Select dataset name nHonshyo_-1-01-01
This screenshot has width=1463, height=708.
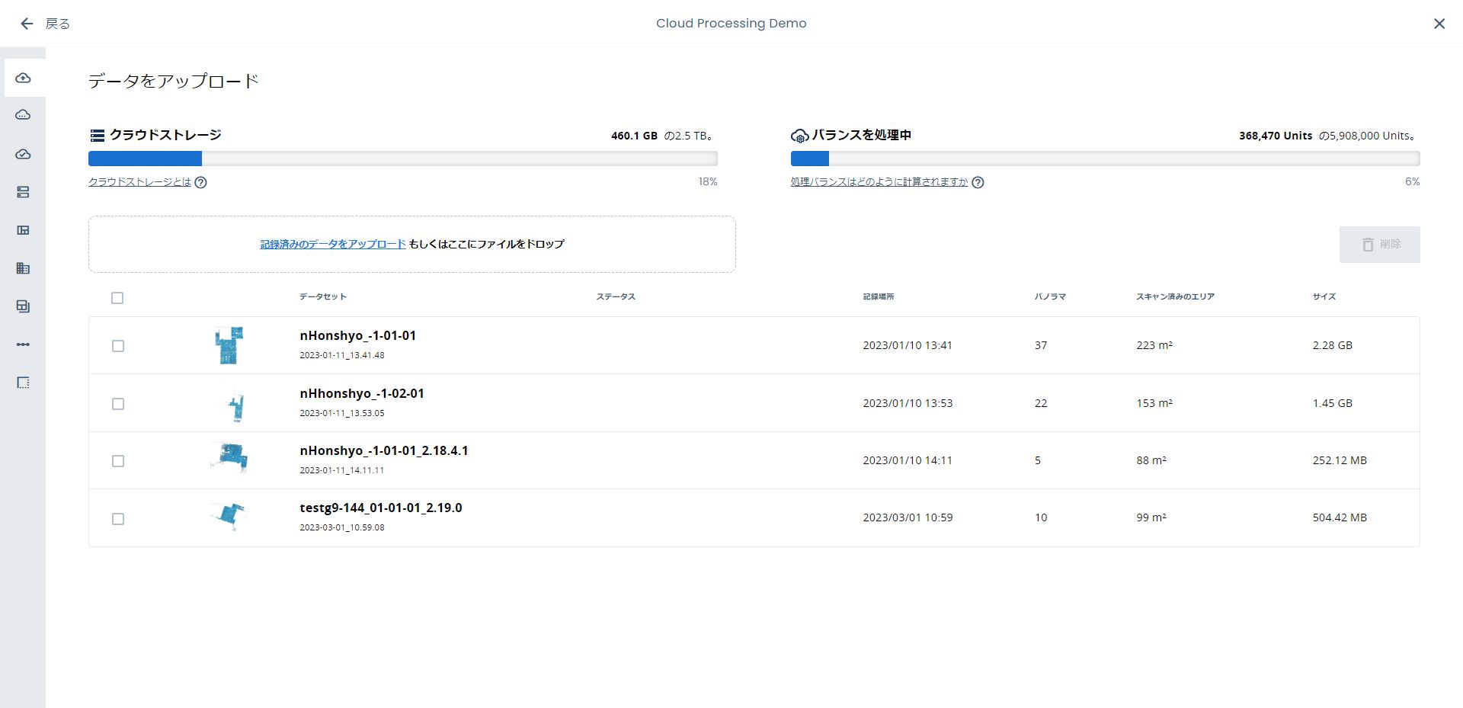[x=358, y=335]
